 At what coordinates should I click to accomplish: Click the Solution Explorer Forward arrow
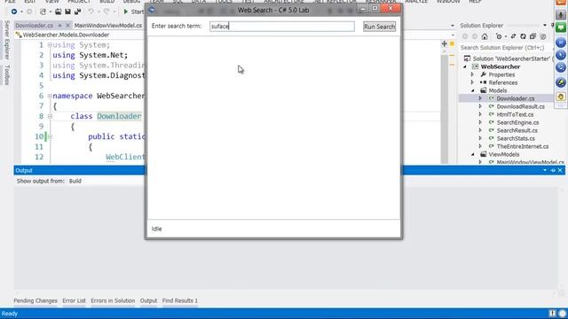(475, 36)
